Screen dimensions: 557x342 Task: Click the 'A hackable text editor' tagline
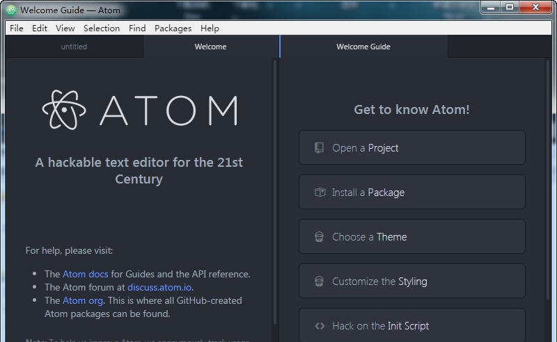pyautogui.click(x=139, y=170)
